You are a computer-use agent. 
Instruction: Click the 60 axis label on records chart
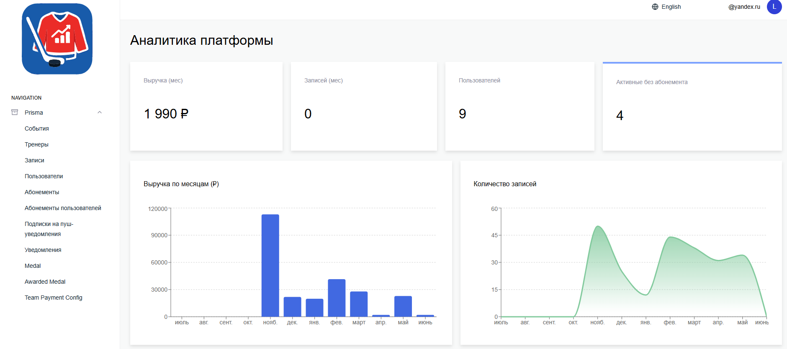(x=494, y=208)
